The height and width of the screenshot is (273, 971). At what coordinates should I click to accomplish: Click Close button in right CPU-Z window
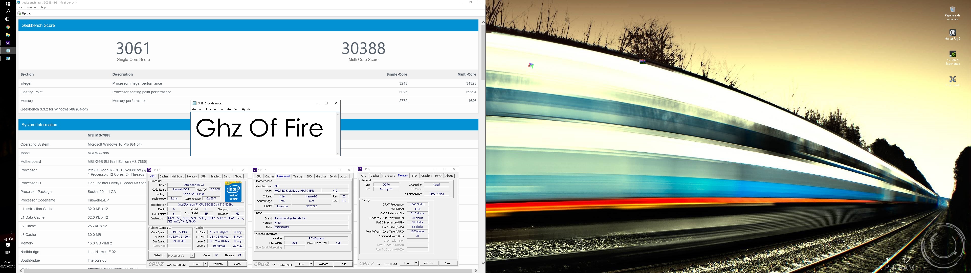[x=448, y=263]
